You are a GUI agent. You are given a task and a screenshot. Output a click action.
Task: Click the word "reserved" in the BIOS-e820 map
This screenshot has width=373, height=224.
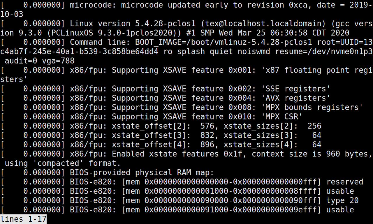click(345, 182)
